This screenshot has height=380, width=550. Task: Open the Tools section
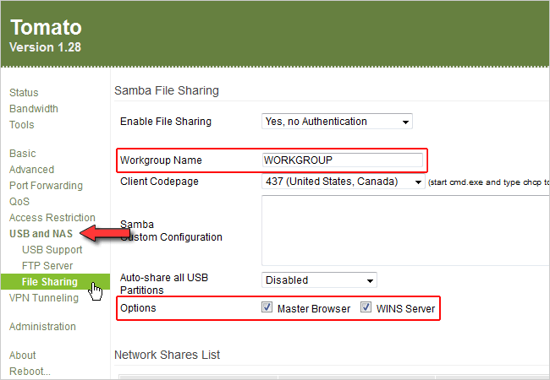[x=22, y=125]
